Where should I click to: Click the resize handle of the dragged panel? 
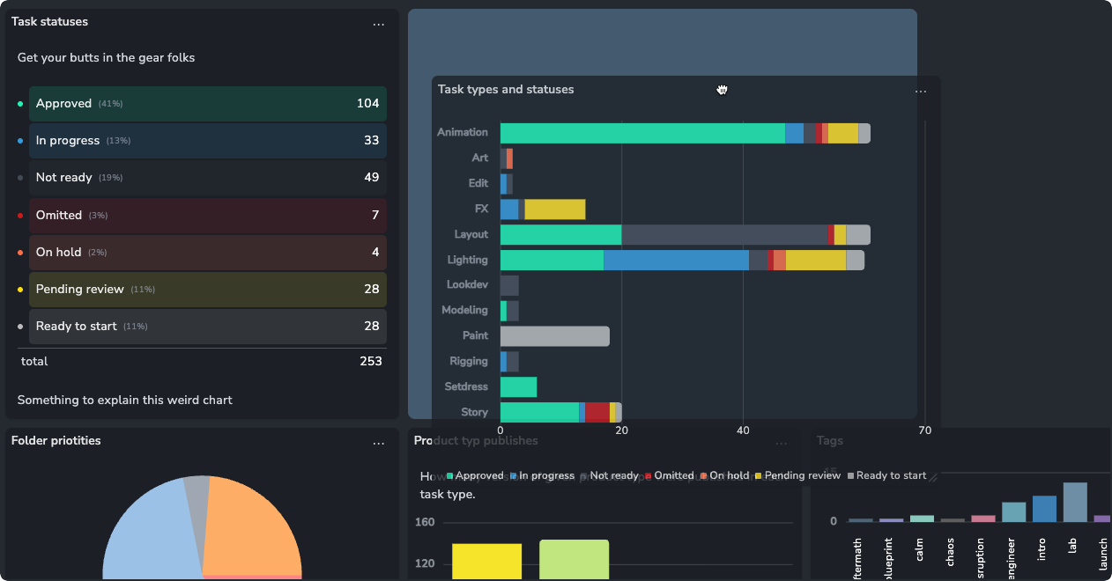(933, 478)
